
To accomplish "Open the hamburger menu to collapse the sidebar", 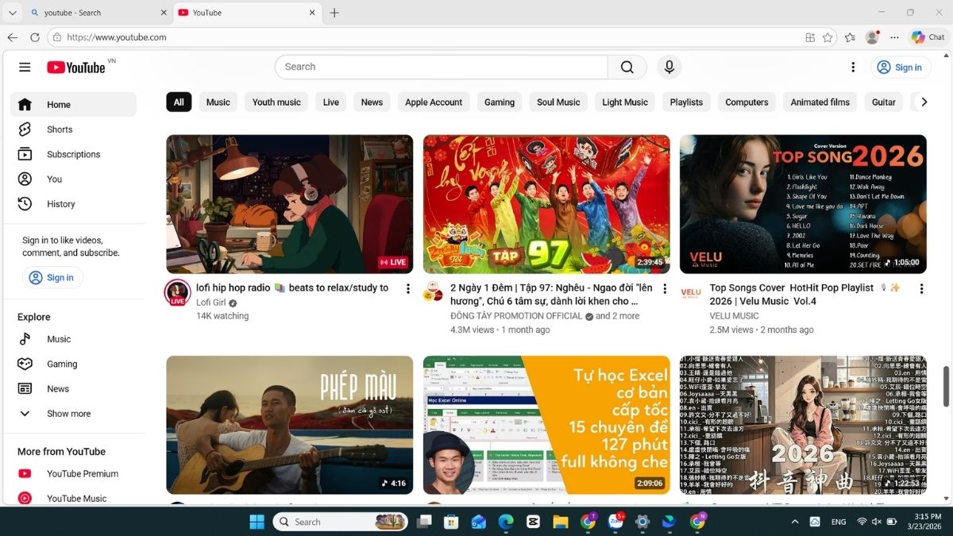I will pos(25,67).
